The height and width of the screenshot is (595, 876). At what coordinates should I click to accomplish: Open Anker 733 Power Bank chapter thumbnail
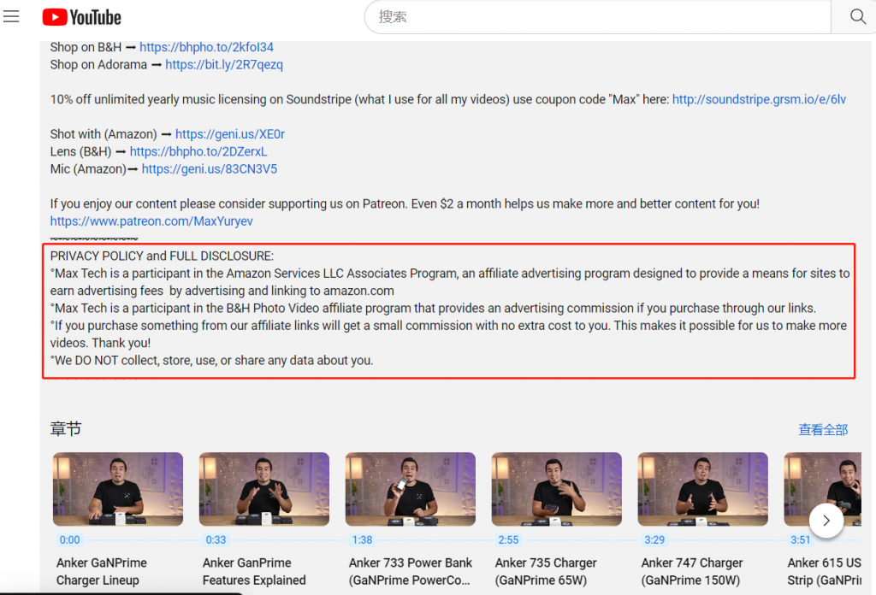click(411, 489)
